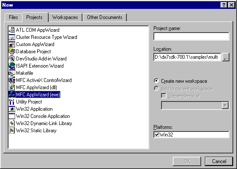Click the DevStudio Add-in Wizard icon

click(12, 59)
